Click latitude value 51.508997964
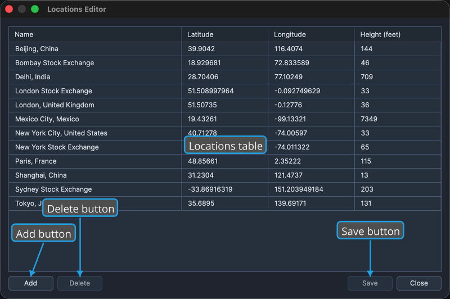 point(210,91)
